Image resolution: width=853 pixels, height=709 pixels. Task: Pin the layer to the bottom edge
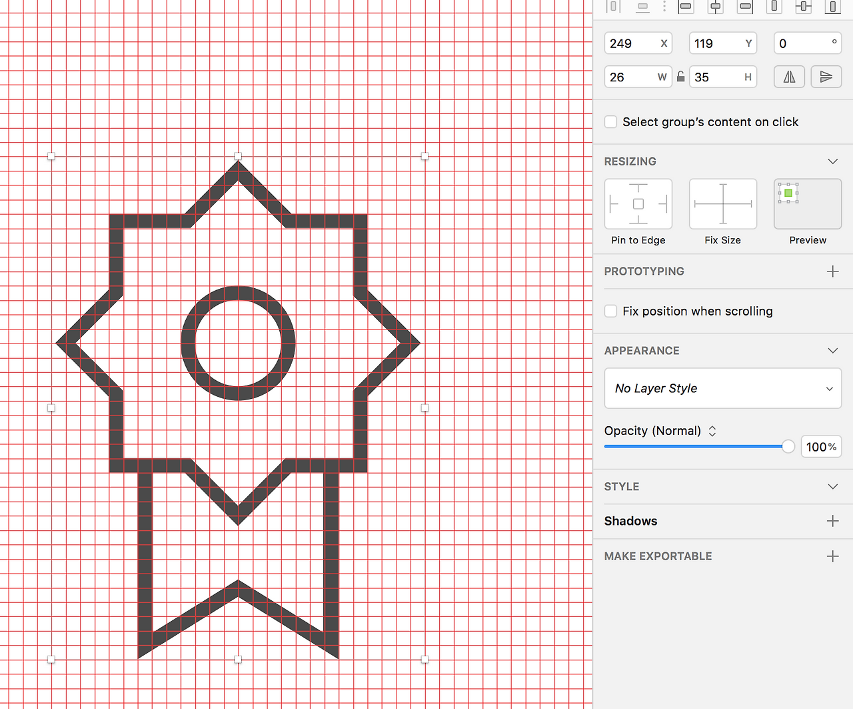click(638, 219)
